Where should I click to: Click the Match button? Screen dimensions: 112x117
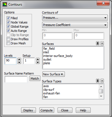coord(35,78)
